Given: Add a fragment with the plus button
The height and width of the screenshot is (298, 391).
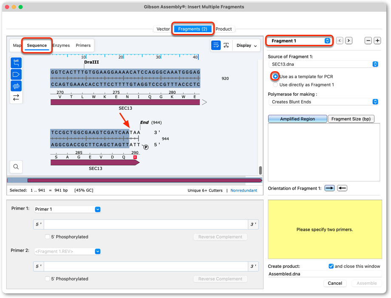Looking at the screenshot, I should [377, 41].
